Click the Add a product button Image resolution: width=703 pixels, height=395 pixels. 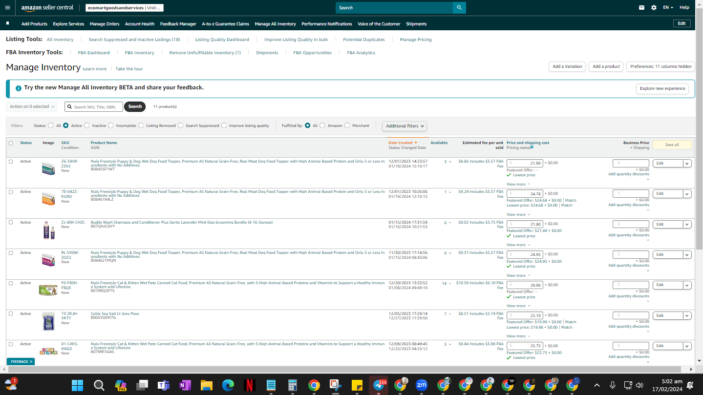(606, 66)
